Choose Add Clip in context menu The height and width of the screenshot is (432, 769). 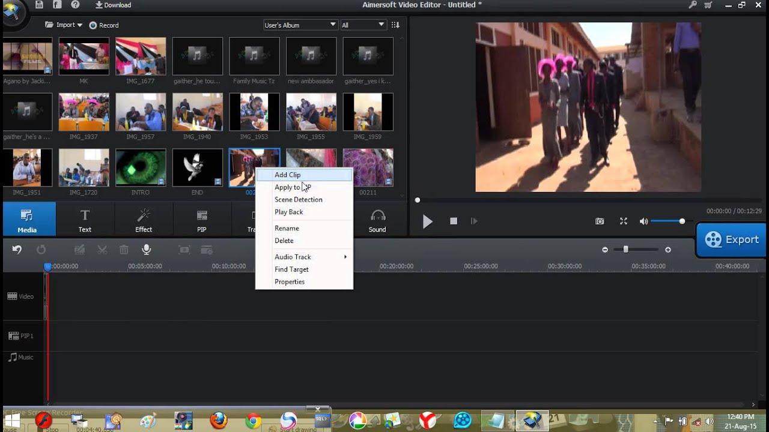pyautogui.click(x=304, y=175)
